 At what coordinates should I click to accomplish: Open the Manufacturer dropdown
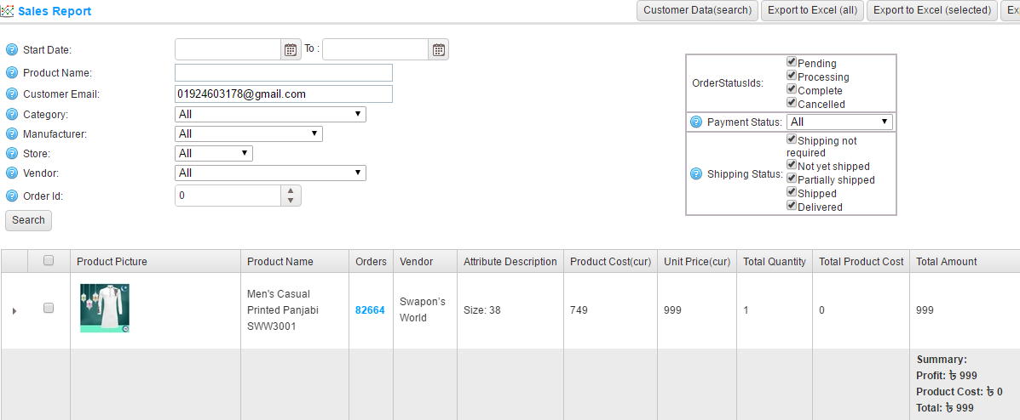point(249,133)
